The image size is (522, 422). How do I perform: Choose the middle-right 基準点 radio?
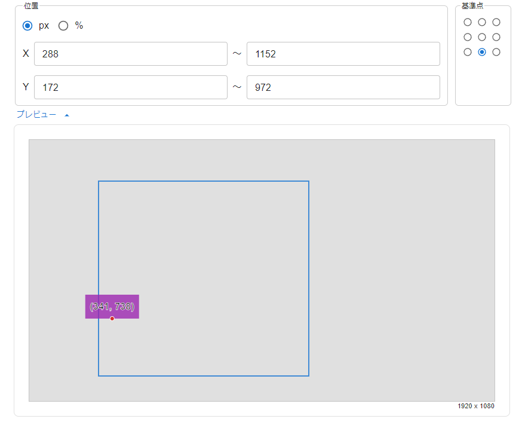pos(496,37)
